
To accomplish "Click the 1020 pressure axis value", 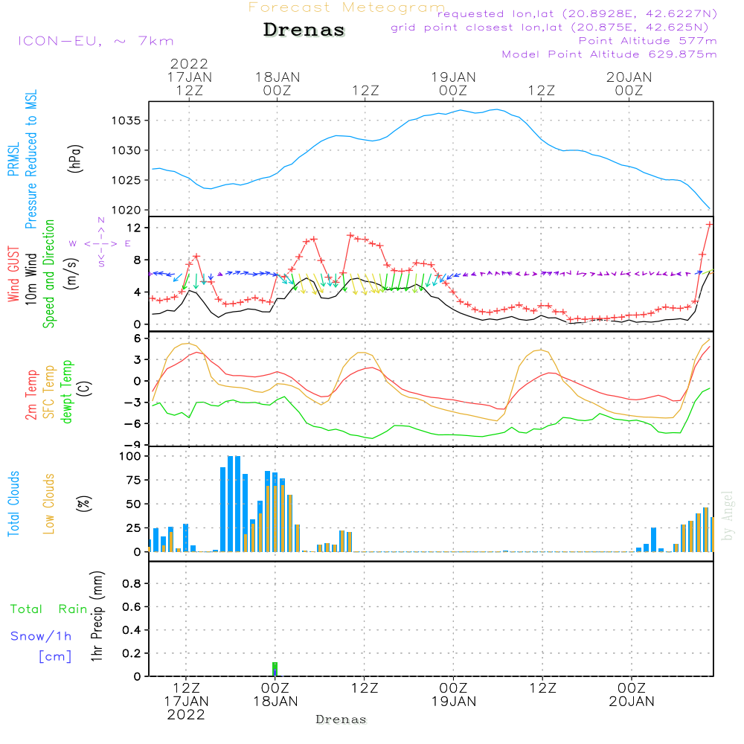I will (x=126, y=210).
